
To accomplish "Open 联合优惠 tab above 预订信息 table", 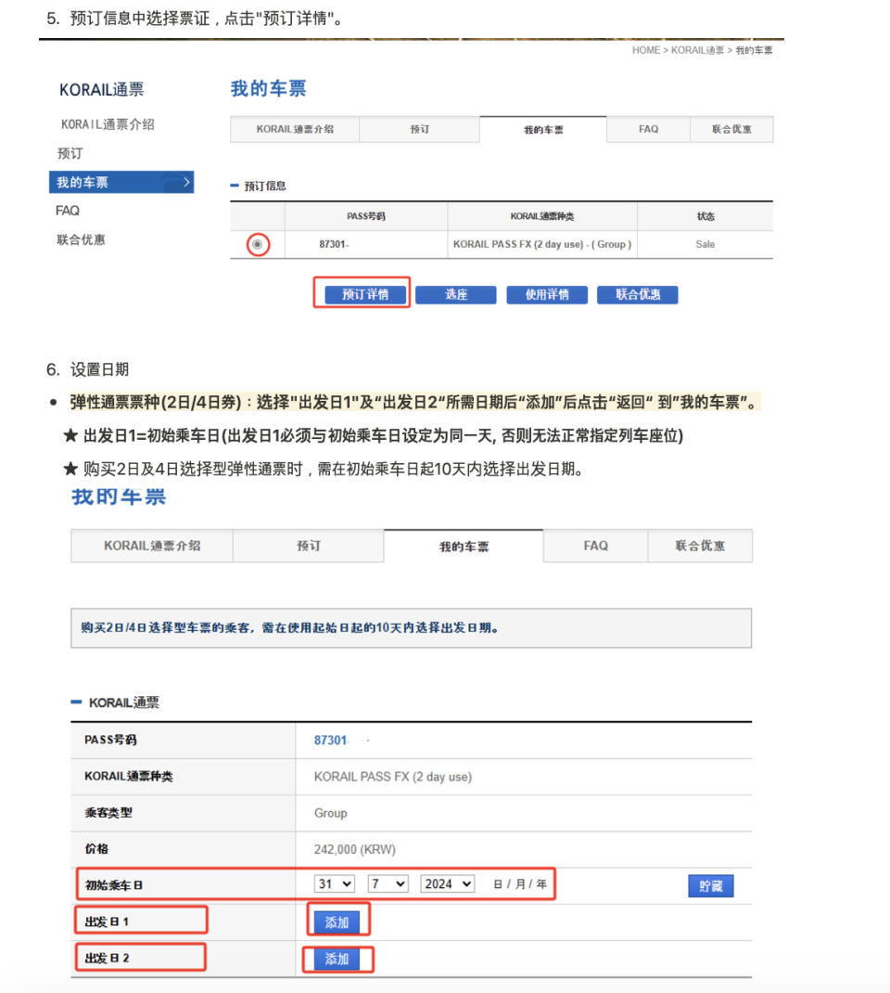I will (731, 129).
